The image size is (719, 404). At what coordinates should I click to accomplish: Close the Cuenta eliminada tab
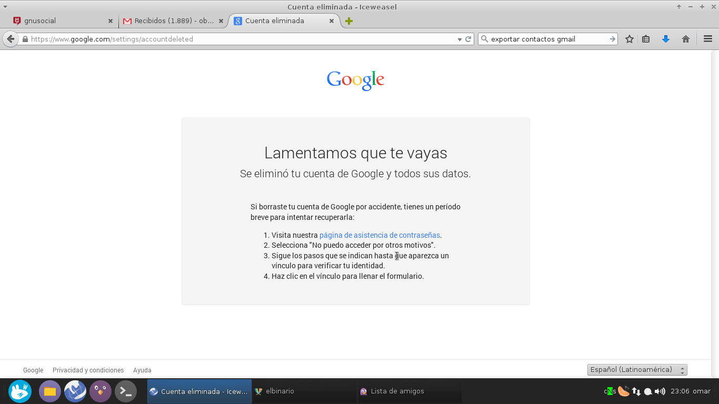332,21
